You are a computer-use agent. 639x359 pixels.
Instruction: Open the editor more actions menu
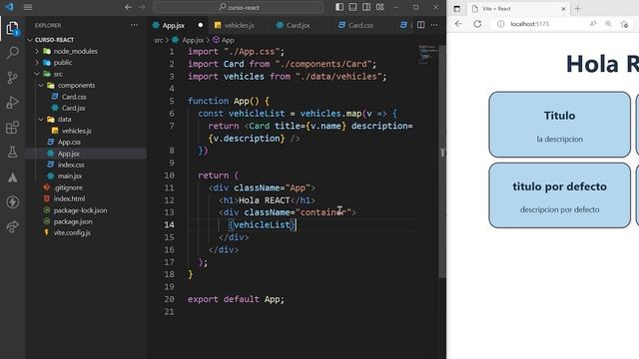[x=434, y=25]
